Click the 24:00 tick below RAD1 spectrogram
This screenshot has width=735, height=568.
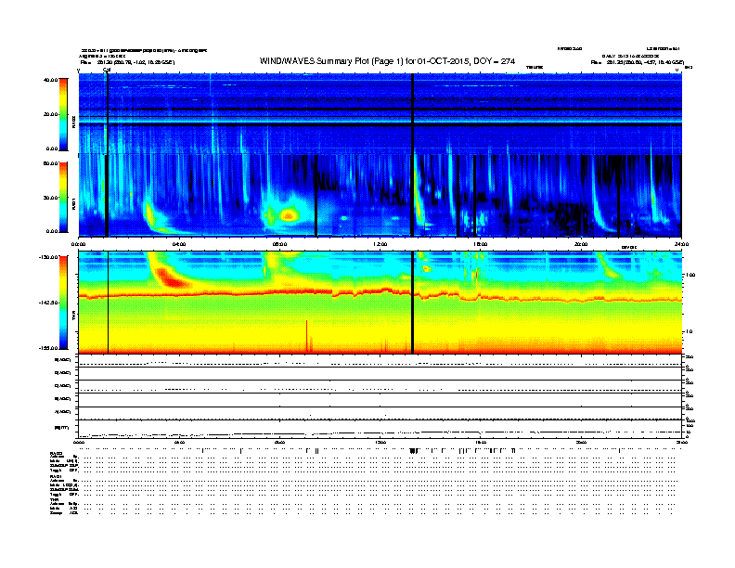(681, 244)
